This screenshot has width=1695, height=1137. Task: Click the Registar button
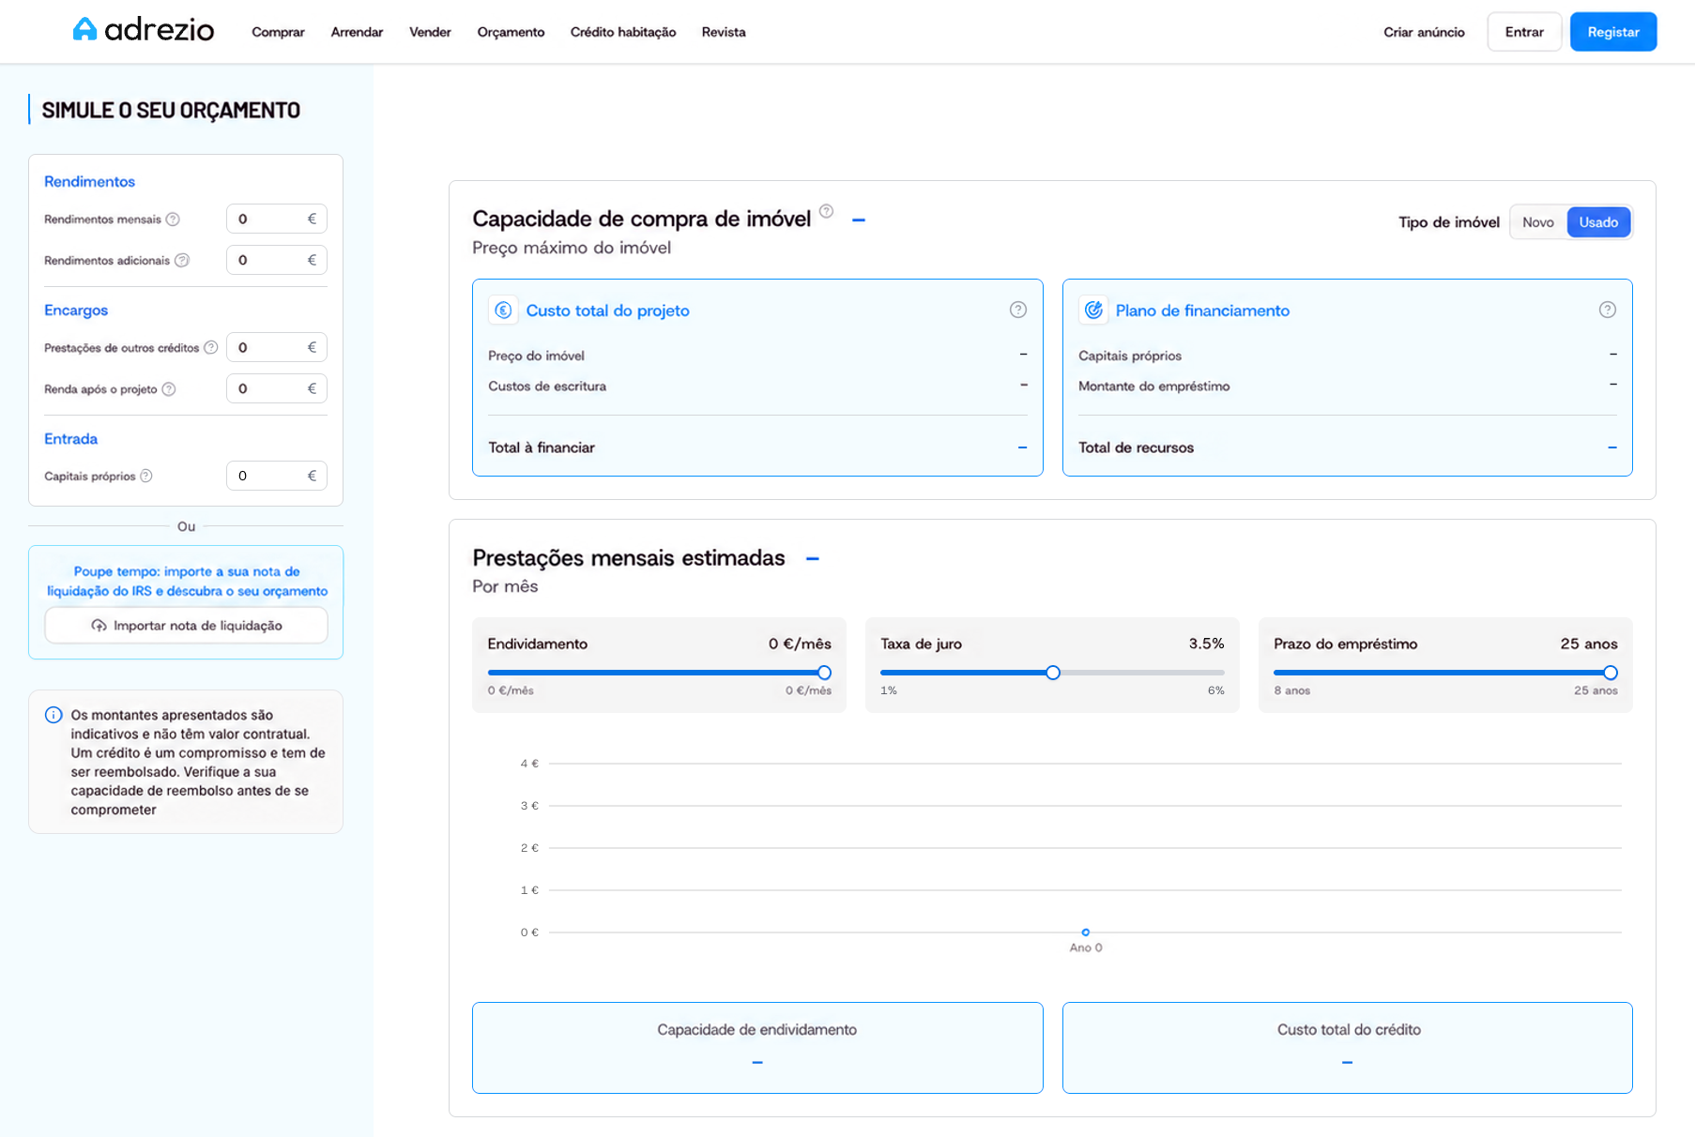pos(1613,32)
